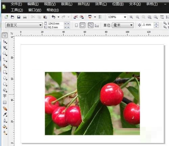The image size is (169, 146).
Task: Toggle portrait page orientation
Action: (76, 25)
